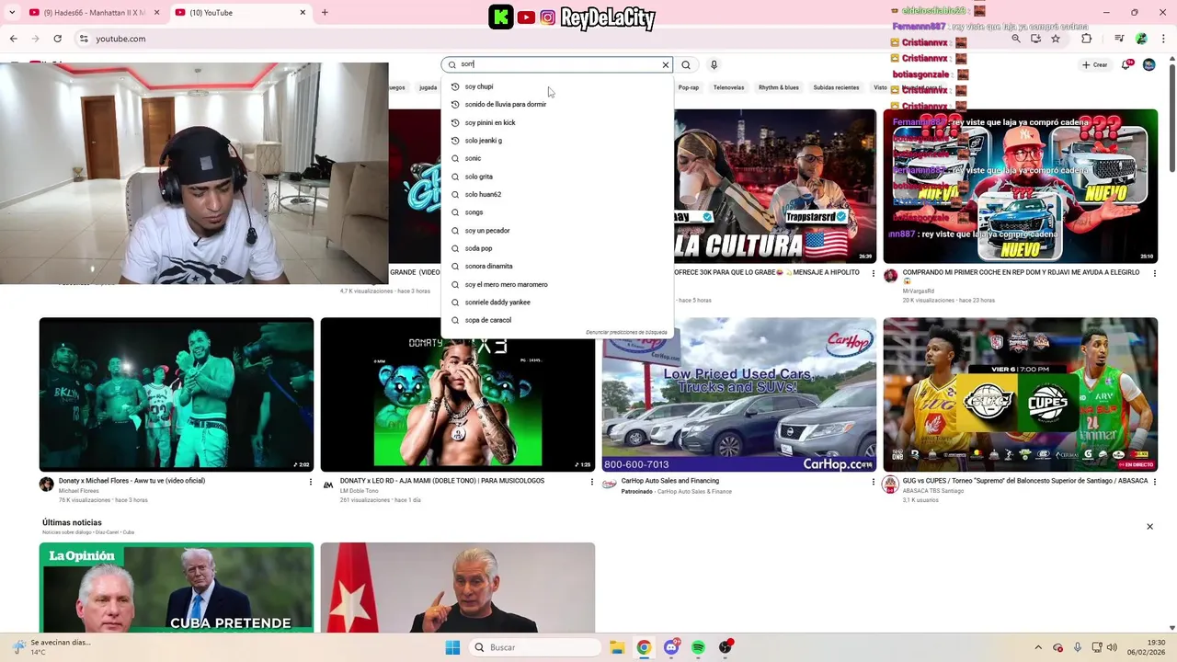
Task: Filter by Subidas recientes chip
Action: pyautogui.click(x=836, y=87)
